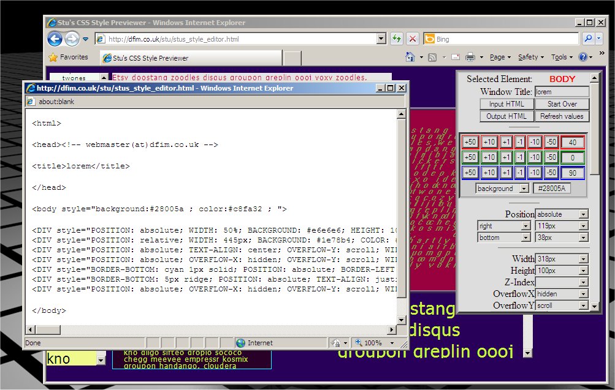Click the Home page icon
The width and height of the screenshot is (615, 390).
click(x=411, y=57)
